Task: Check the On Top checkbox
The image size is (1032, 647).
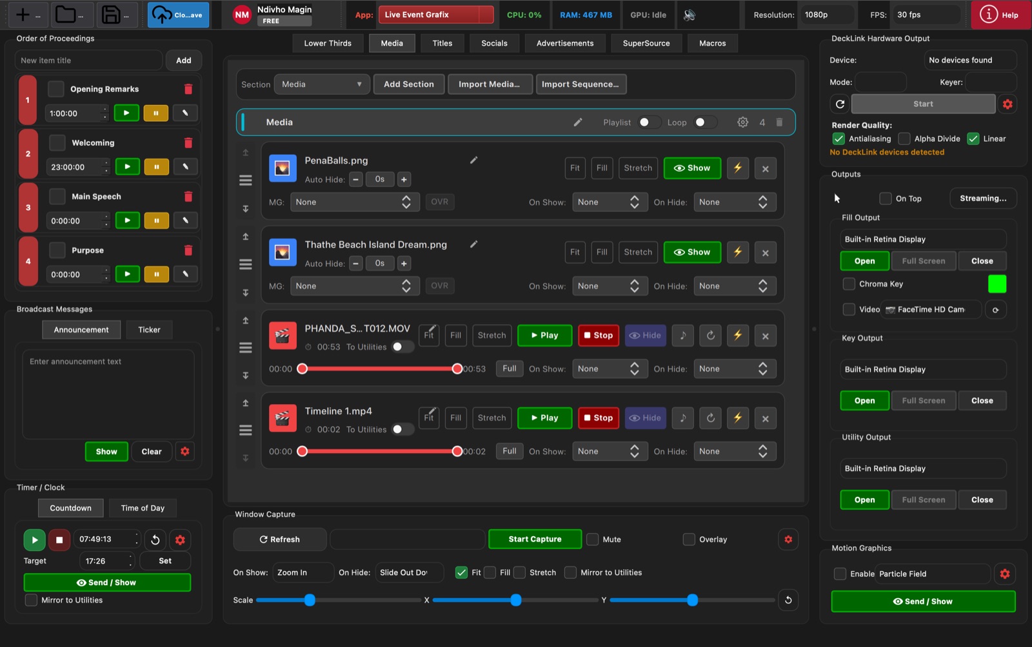Action: coord(886,198)
